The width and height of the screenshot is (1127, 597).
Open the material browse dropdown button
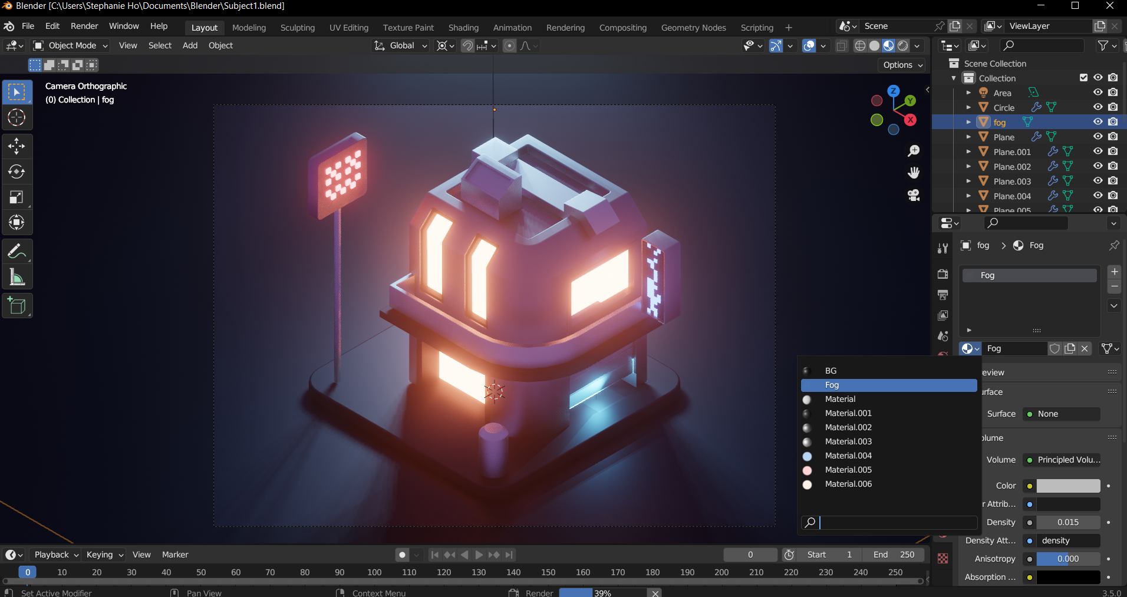pos(970,348)
